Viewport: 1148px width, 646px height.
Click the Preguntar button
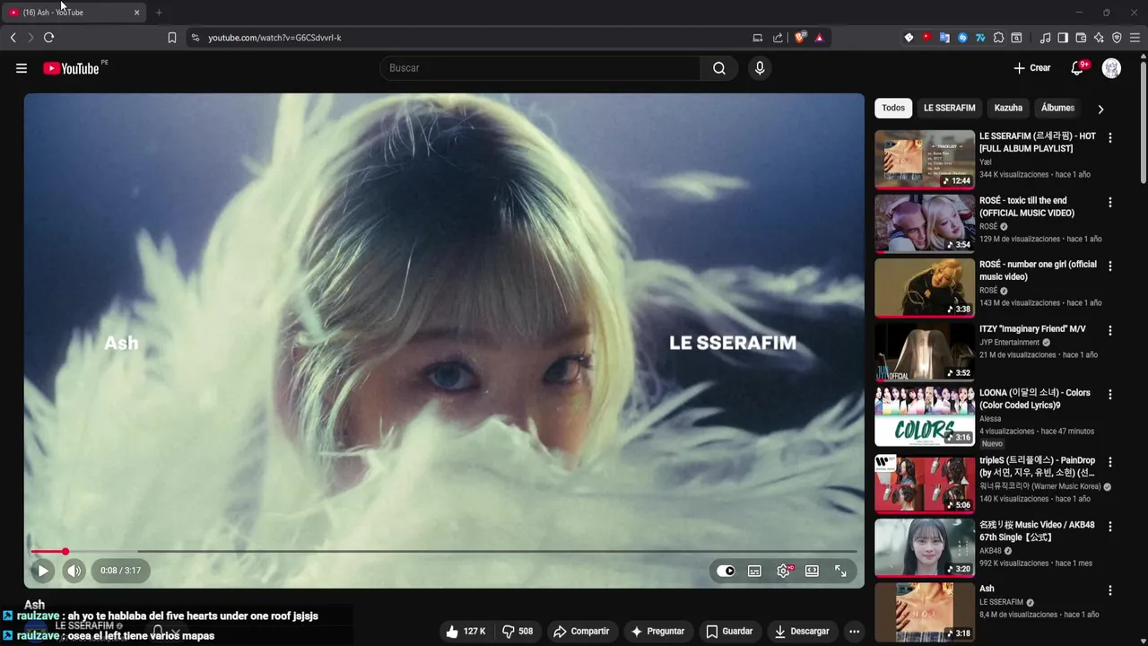coord(657,632)
